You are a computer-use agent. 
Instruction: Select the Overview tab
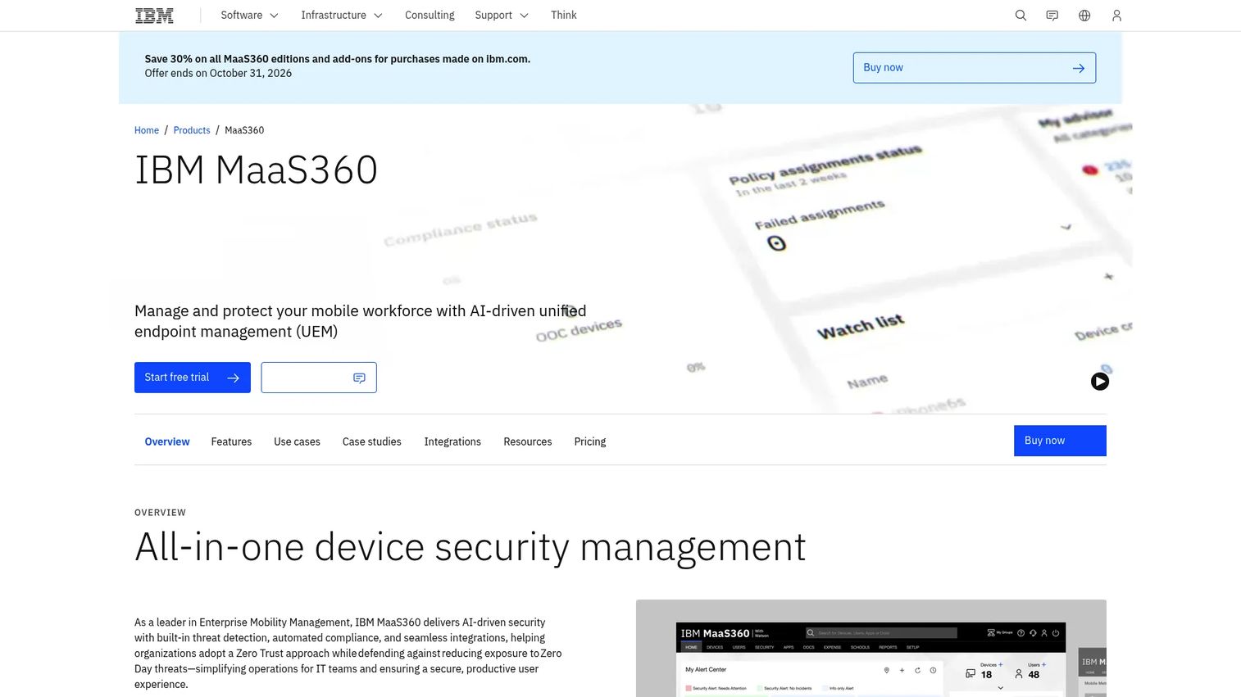[x=167, y=441]
